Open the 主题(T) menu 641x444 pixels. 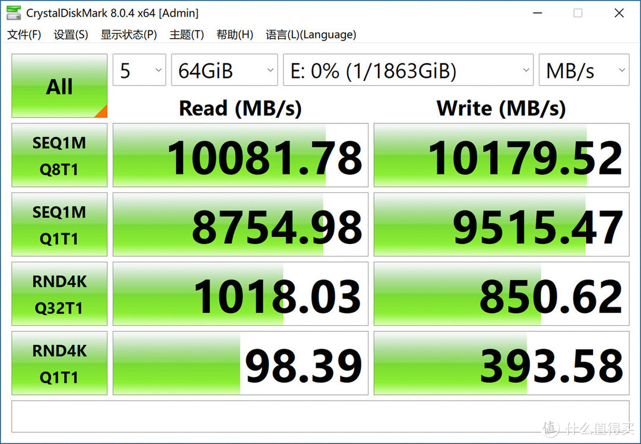tap(186, 35)
